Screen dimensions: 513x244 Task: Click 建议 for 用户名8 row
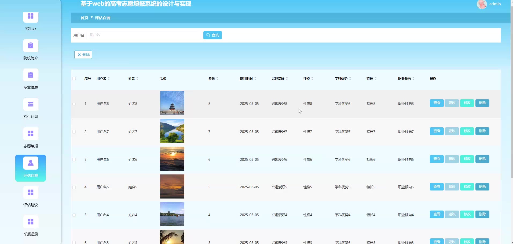[452, 103]
